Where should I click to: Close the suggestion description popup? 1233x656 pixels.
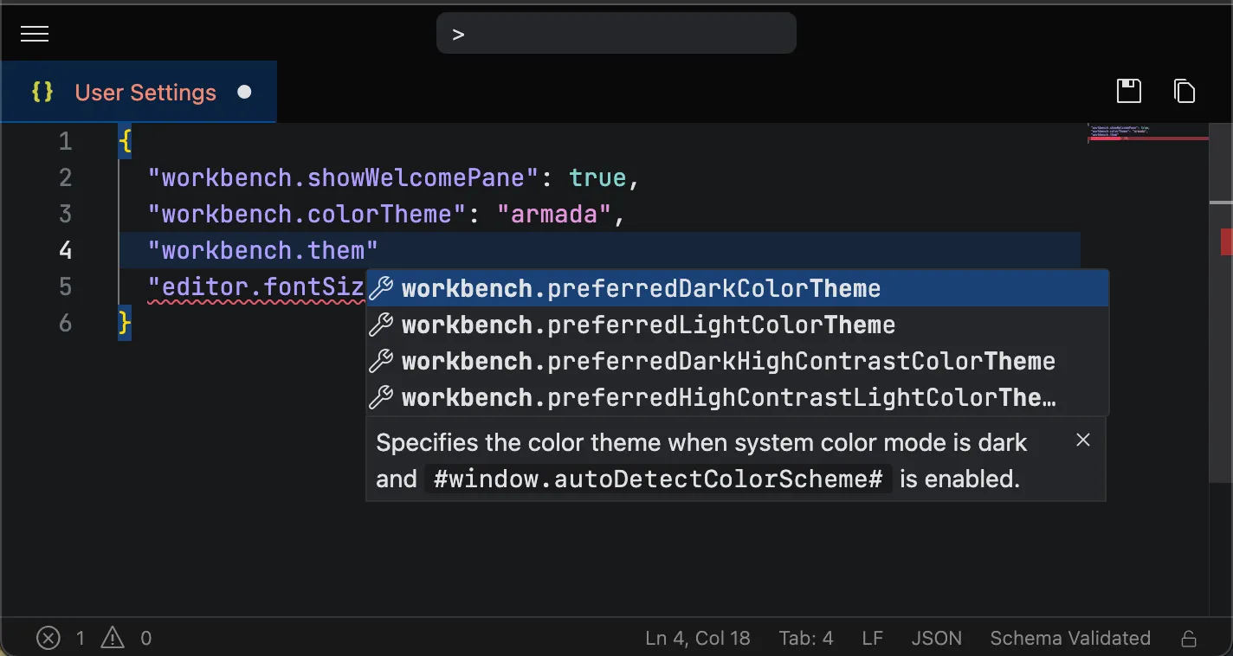(1082, 441)
